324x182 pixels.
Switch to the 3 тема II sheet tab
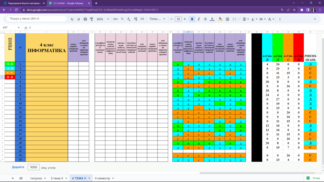pyautogui.click(x=57, y=178)
